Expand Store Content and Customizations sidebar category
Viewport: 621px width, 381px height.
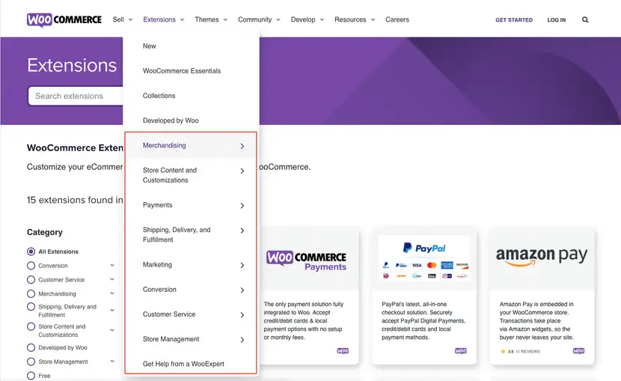[x=112, y=330]
